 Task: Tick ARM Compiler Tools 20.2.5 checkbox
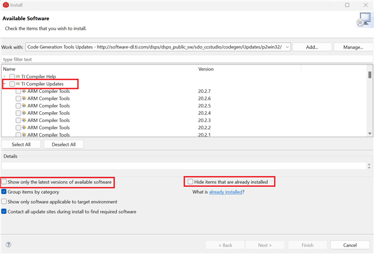pyautogui.click(x=18, y=106)
